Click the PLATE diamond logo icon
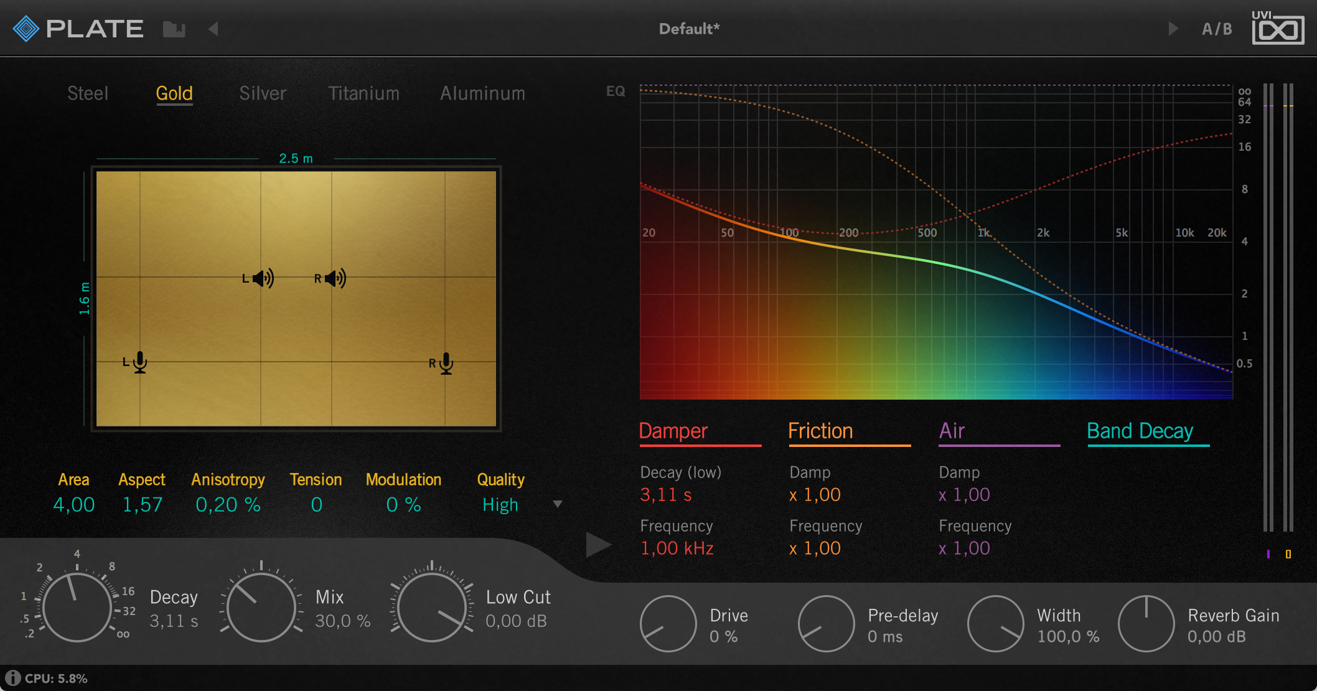 pos(26,27)
